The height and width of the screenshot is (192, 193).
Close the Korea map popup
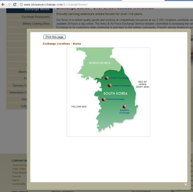[186, 184]
